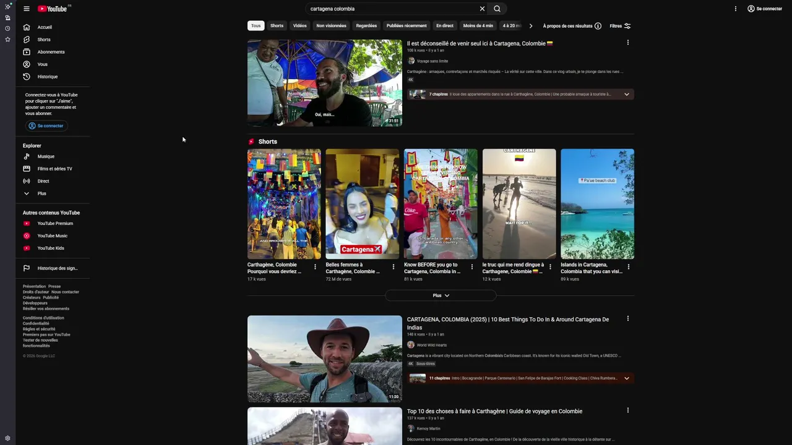Open options menu for '10 Best Things To Do' video

627,319
